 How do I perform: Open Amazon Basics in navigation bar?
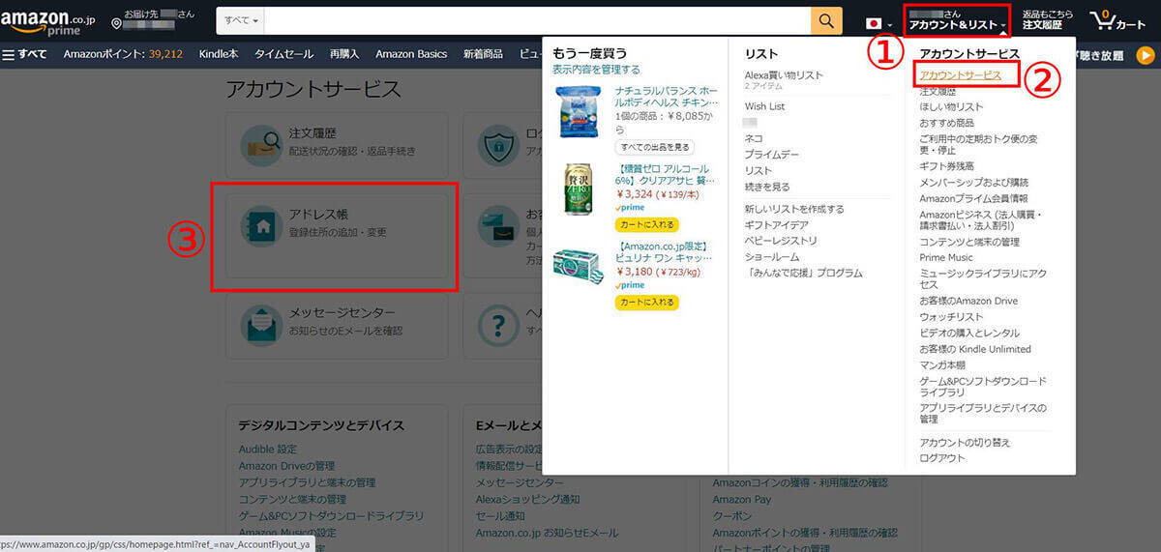(411, 54)
